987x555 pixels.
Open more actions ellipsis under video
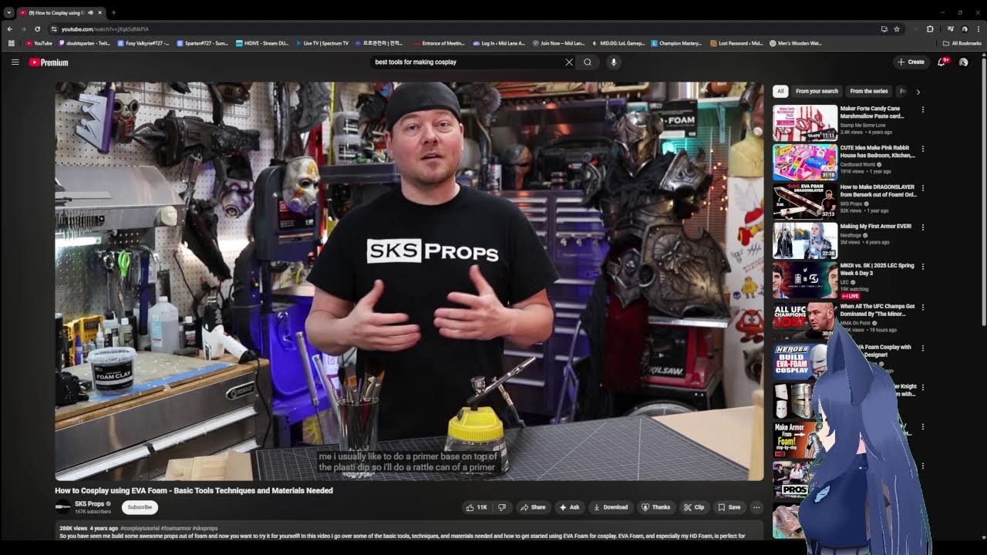click(756, 507)
